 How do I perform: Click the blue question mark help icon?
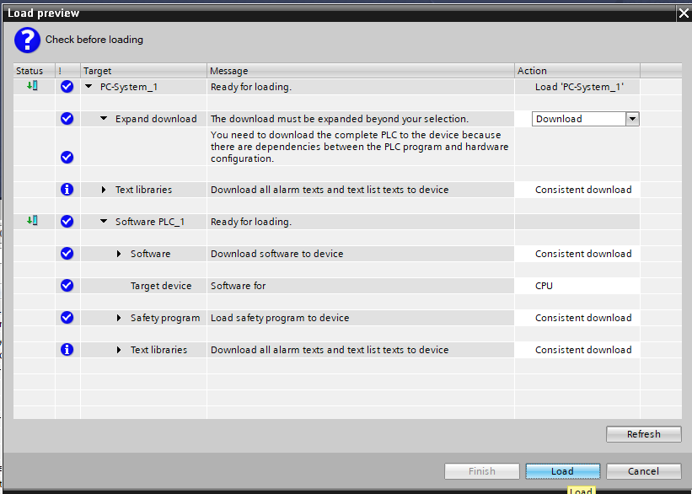pos(27,40)
